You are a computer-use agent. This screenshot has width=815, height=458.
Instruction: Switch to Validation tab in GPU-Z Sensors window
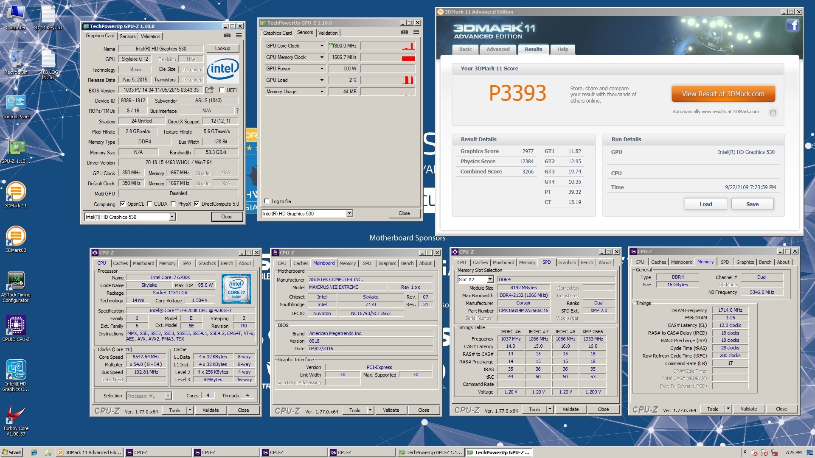(328, 33)
